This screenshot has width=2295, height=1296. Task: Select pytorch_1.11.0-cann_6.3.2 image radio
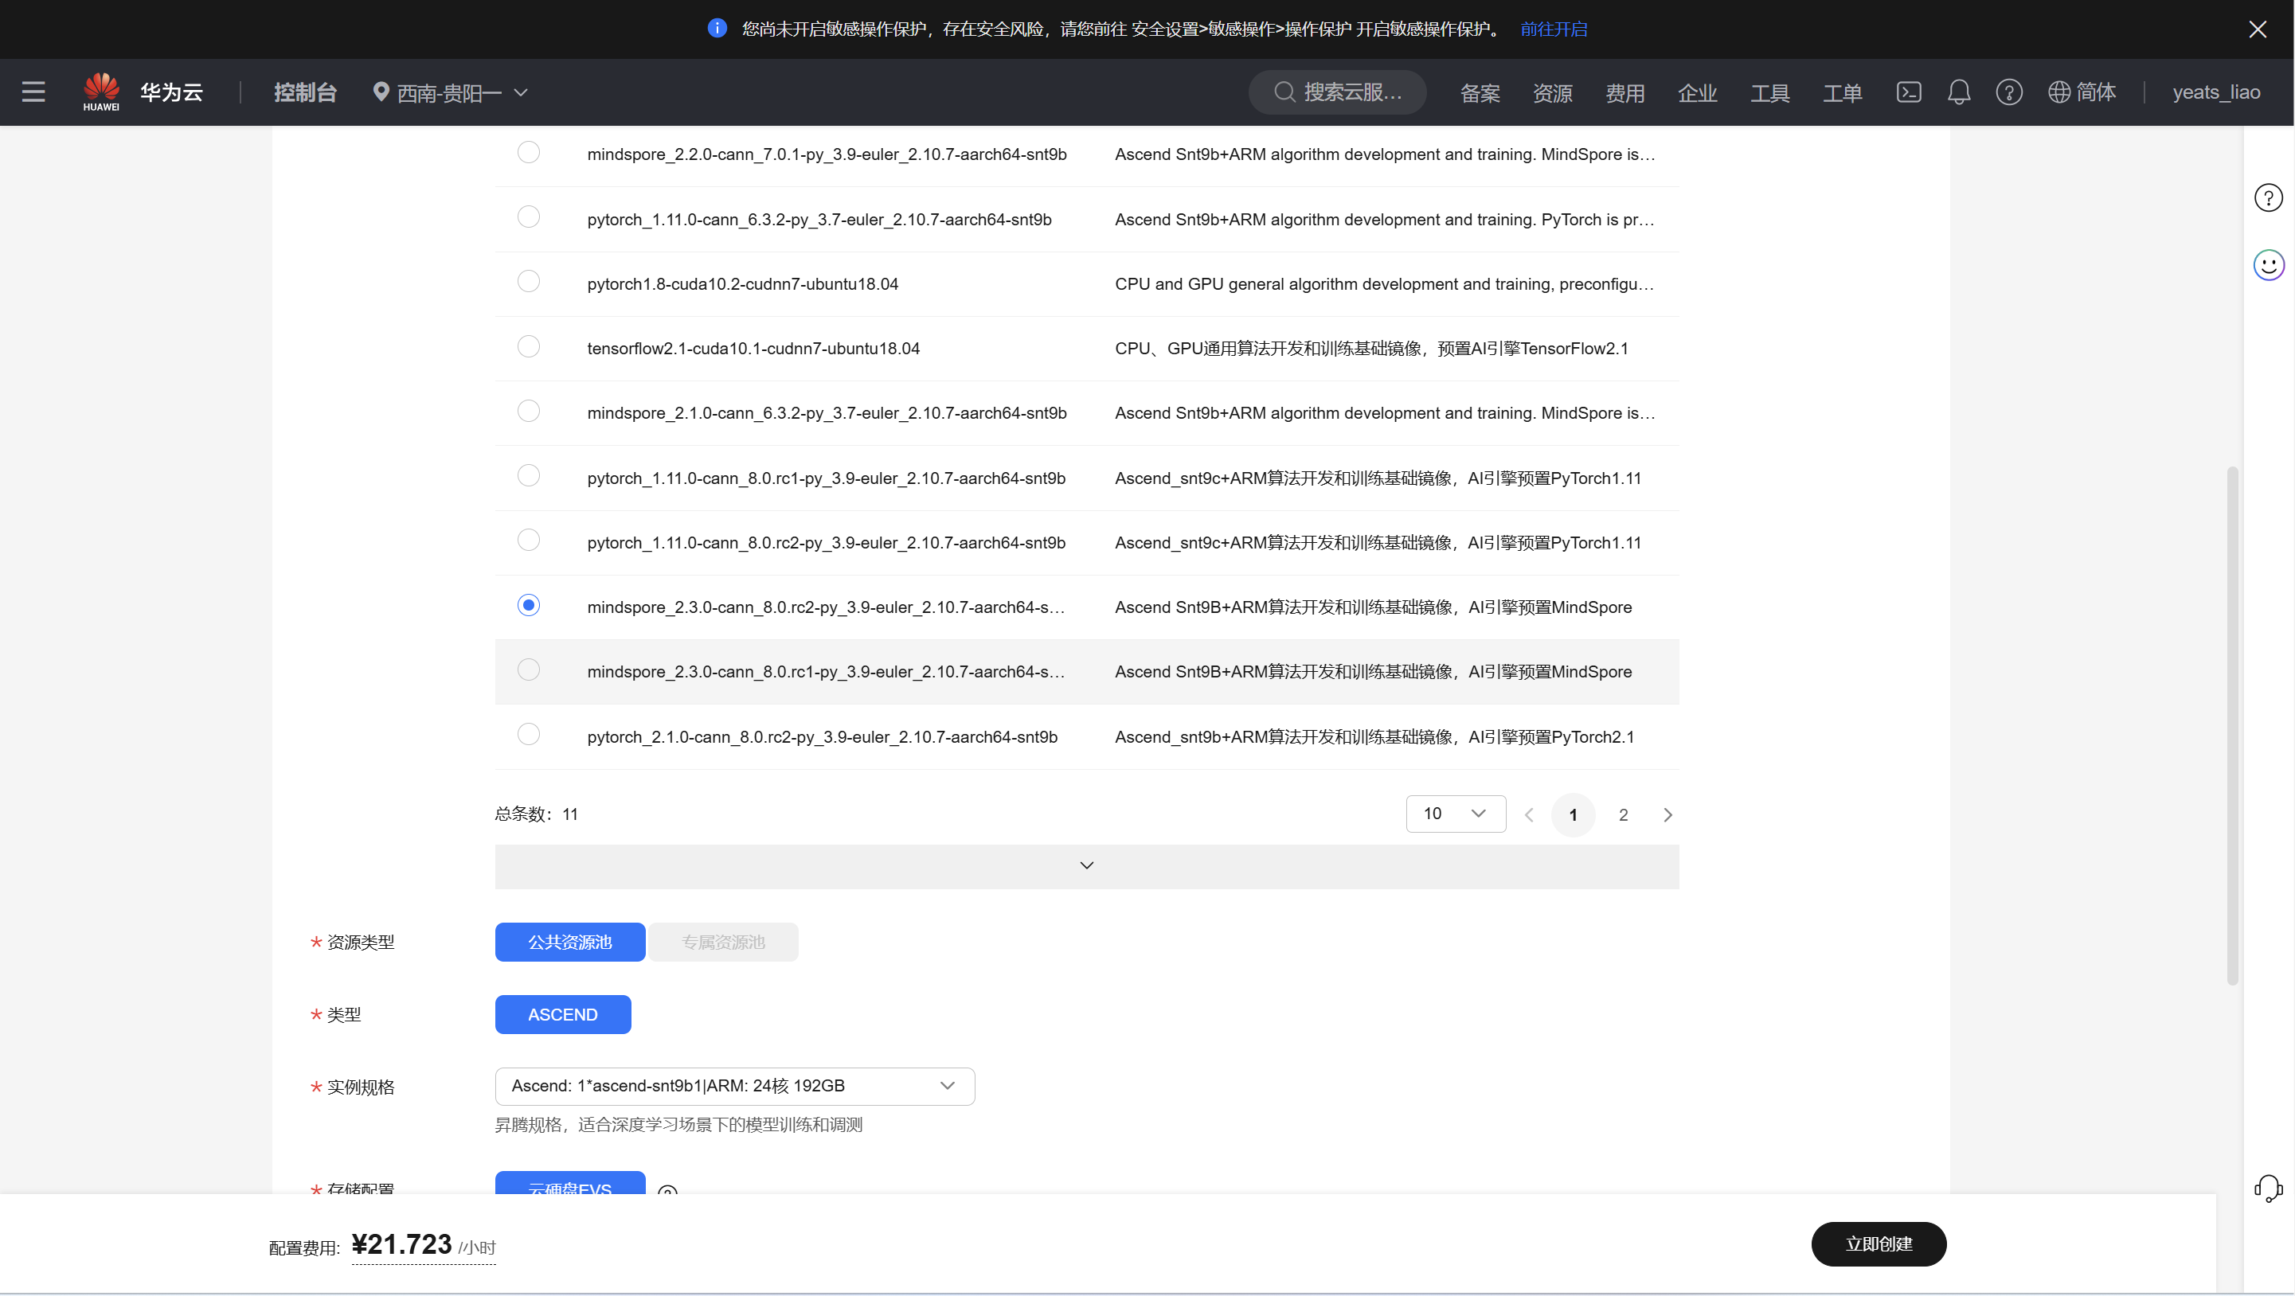(x=528, y=217)
